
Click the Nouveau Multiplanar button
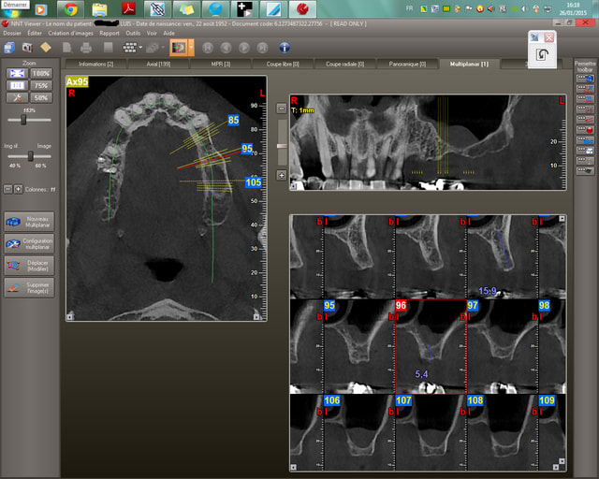point(30,221)
